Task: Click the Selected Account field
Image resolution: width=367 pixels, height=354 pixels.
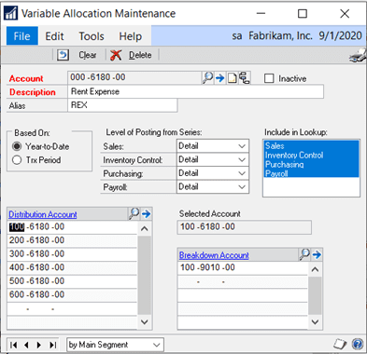Action: pos(244,227)
